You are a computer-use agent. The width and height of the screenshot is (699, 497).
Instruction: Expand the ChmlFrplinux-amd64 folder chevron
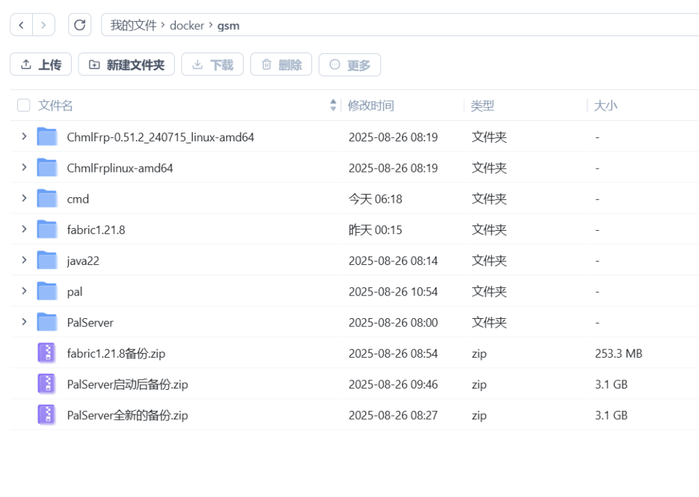click(24, 167)
